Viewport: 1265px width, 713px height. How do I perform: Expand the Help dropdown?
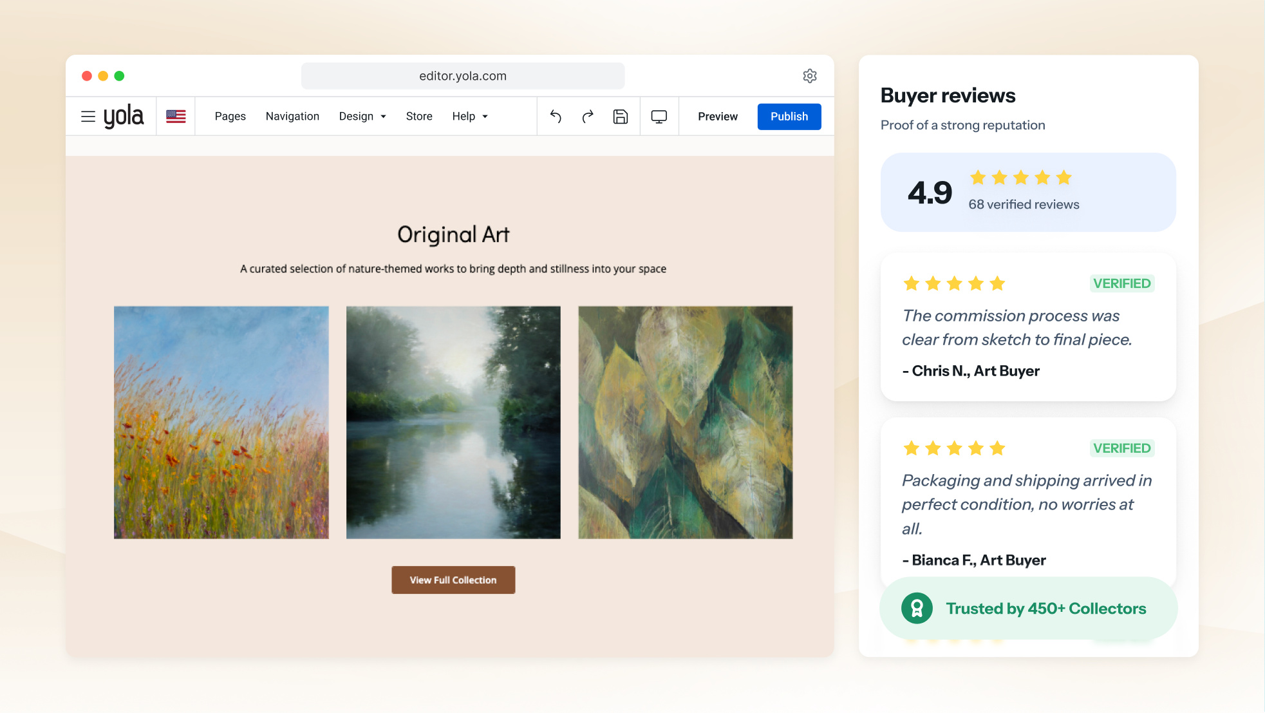(x=470, y=117)
